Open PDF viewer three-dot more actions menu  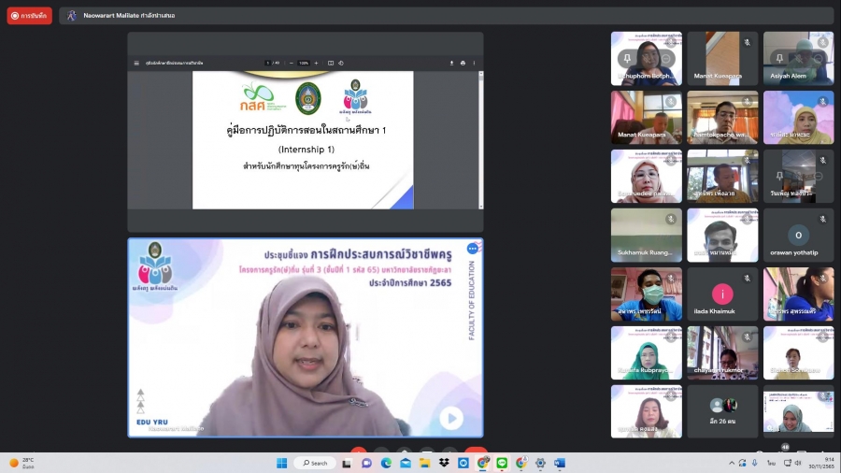pyautogui.click(x=474, y=63)
